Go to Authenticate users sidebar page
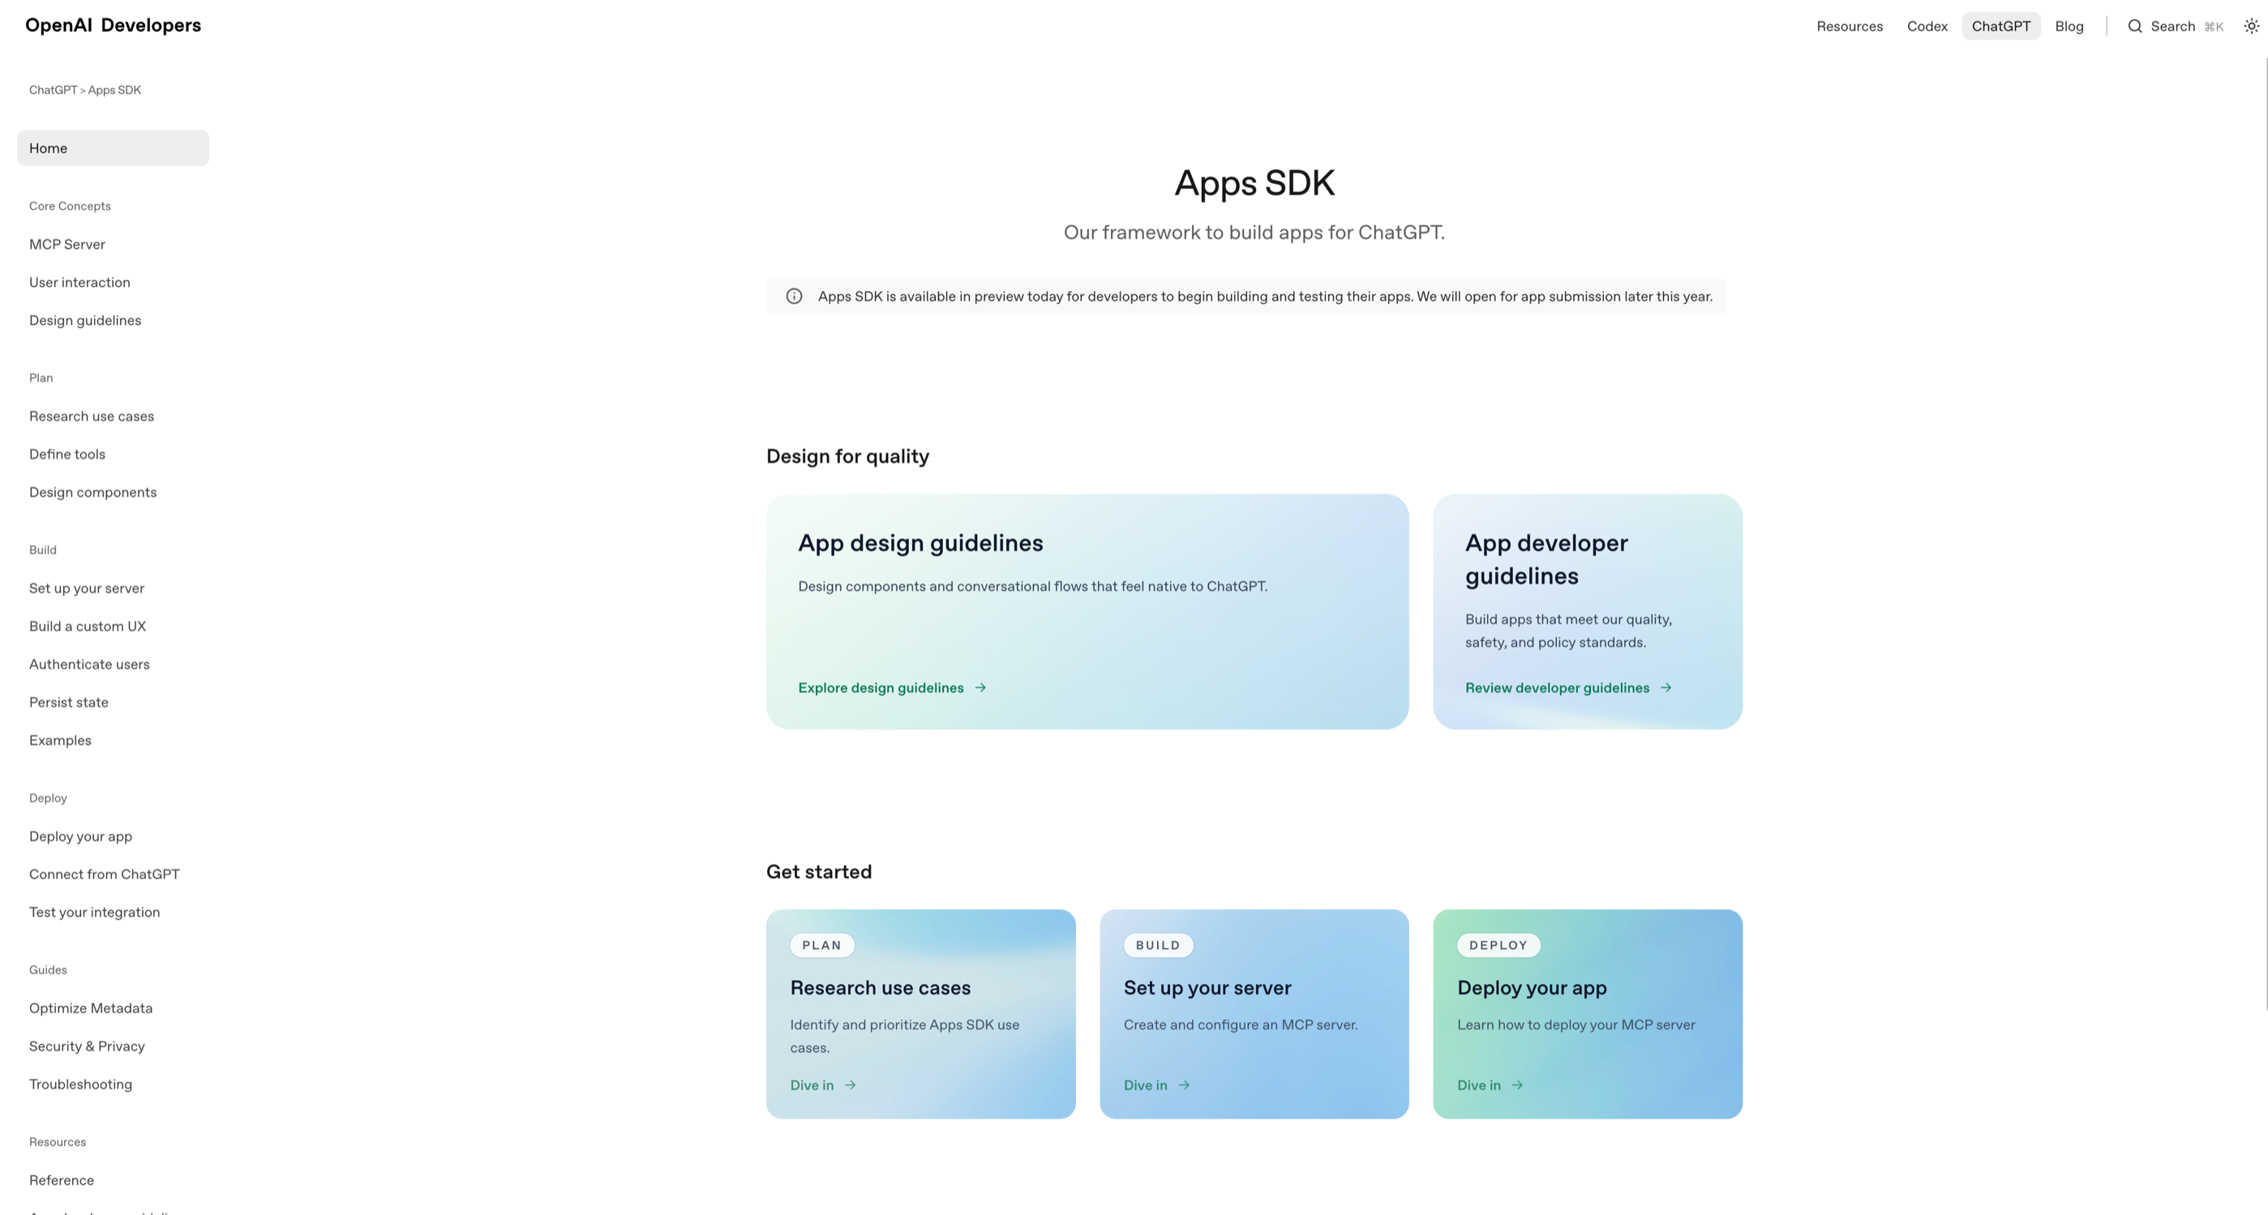Image resolution: width=2268 pixels, height=1215 pixels. (89, 665)
